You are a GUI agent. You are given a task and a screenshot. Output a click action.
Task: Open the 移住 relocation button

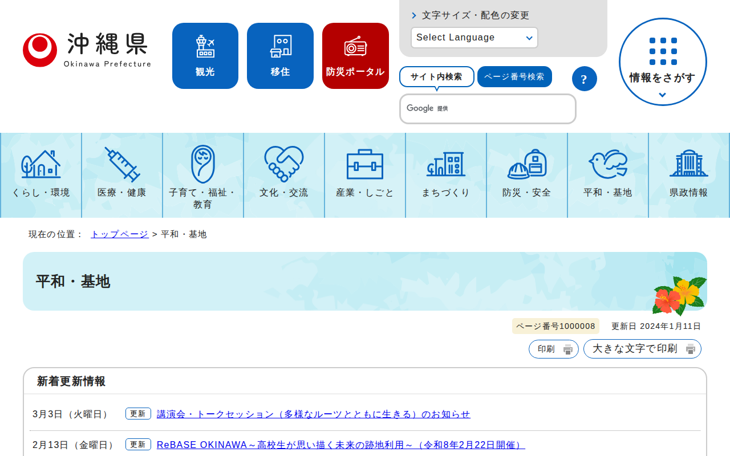[280, 56]
